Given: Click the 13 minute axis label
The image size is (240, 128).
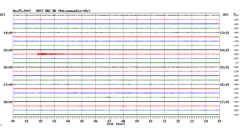Looking at the screenshot, I should (192, 121).
